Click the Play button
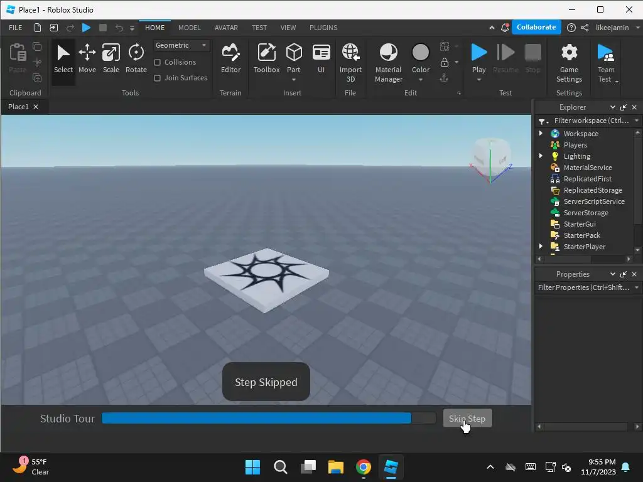This screenshot has height=482, width=643. (478, 57)
